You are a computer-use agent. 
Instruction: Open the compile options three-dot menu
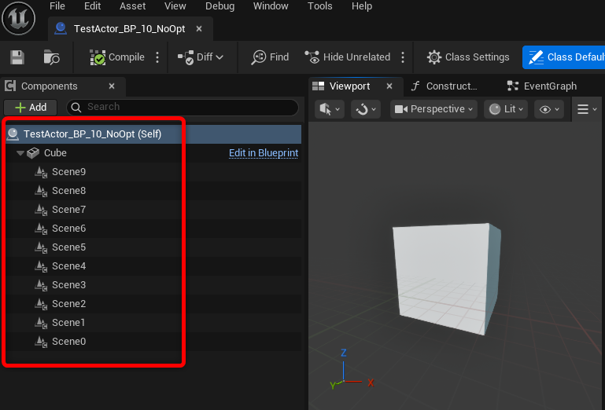pos(157,57)
